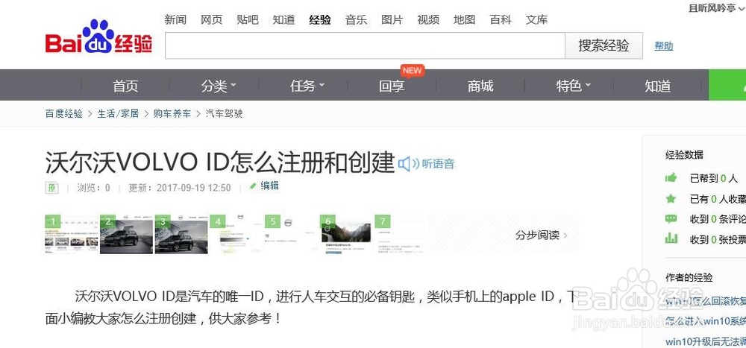This screenshot has height=348, width=746.
Task: Open step 4 thumbnail
Action: [x=236, y=235]
